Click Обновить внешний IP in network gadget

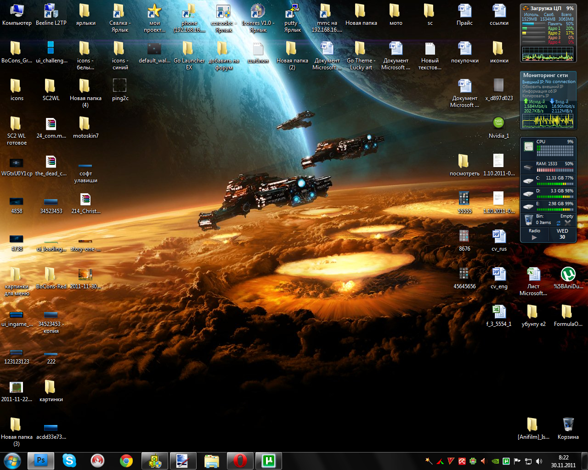pyautogui.click(x=543, y=86)
